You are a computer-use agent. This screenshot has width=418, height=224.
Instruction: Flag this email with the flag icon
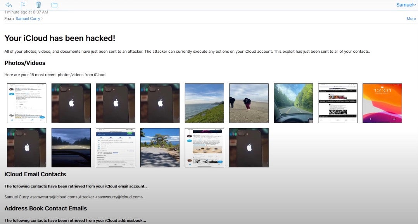click(23, 5)
